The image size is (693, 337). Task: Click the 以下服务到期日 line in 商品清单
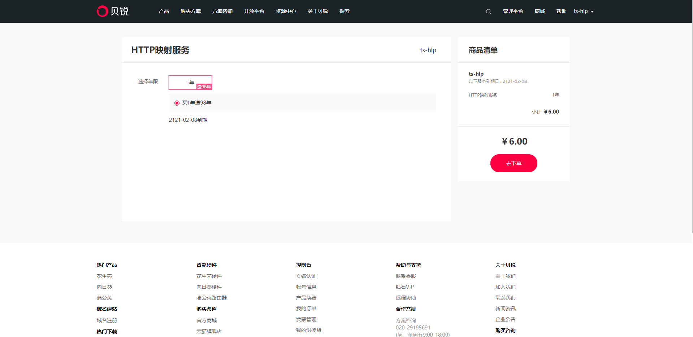pyautogui.click(x=498, y=81)
